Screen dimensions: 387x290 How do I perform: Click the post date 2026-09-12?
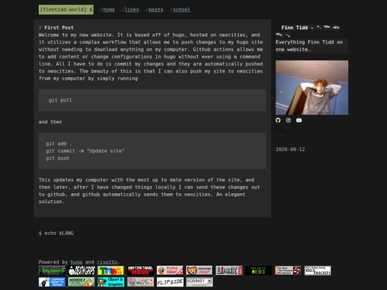click(x=290, y=149)
